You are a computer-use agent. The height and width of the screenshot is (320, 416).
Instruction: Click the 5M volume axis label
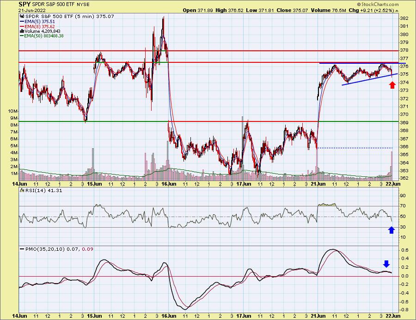tap(14, 146)
